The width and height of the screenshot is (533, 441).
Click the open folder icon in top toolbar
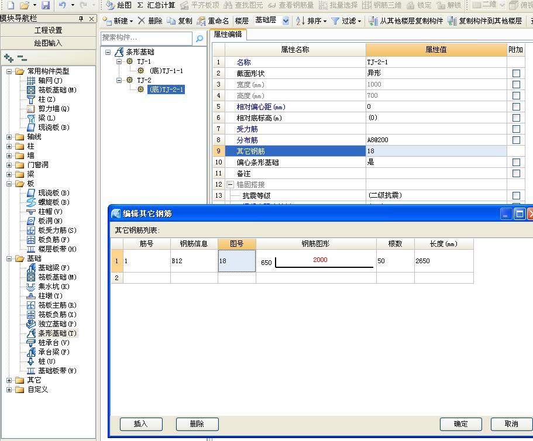25,5
